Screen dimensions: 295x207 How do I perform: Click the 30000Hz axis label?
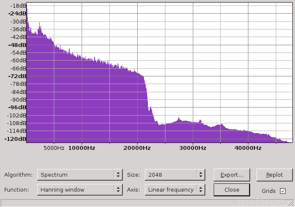point(193,148)
